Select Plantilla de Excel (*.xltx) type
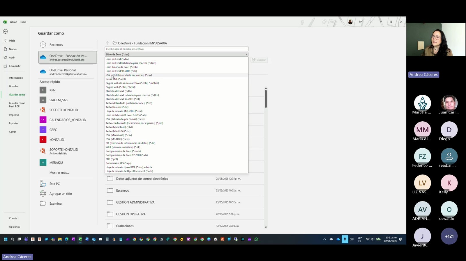 (x=176, y=91)
